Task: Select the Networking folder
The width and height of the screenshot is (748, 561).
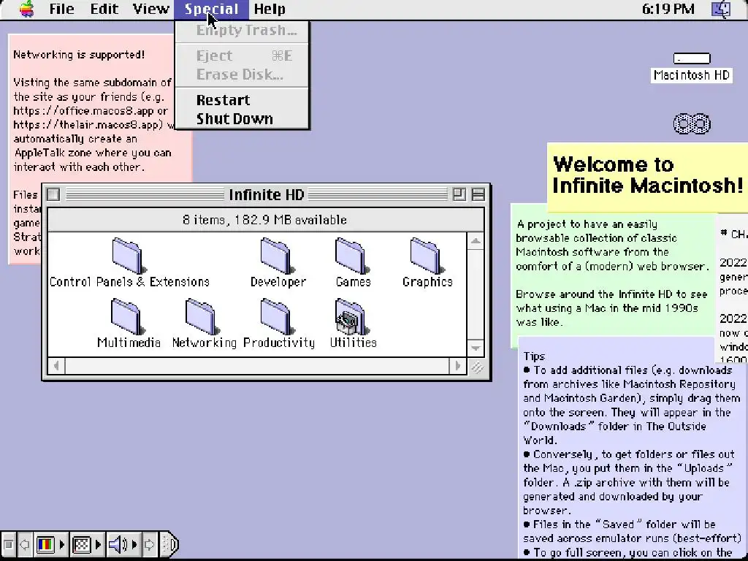Action: click(202, 317)
